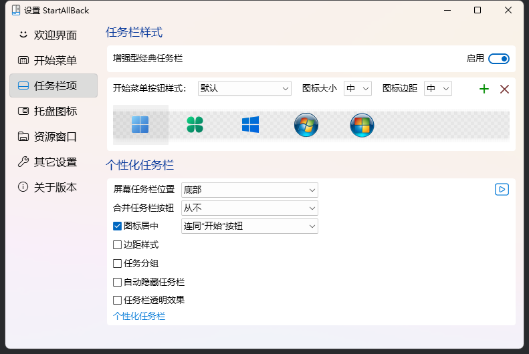Open the 关于版本 section
Viewport: 529px width, 354px height.
(54, 187)
